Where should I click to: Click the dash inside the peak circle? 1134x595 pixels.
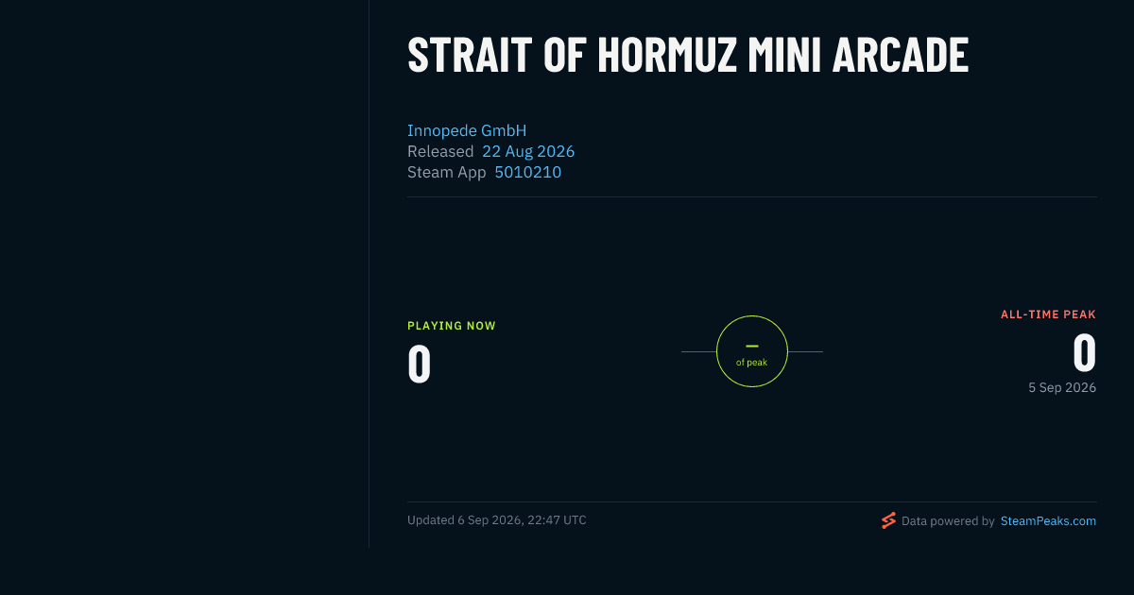pos(752,347)
